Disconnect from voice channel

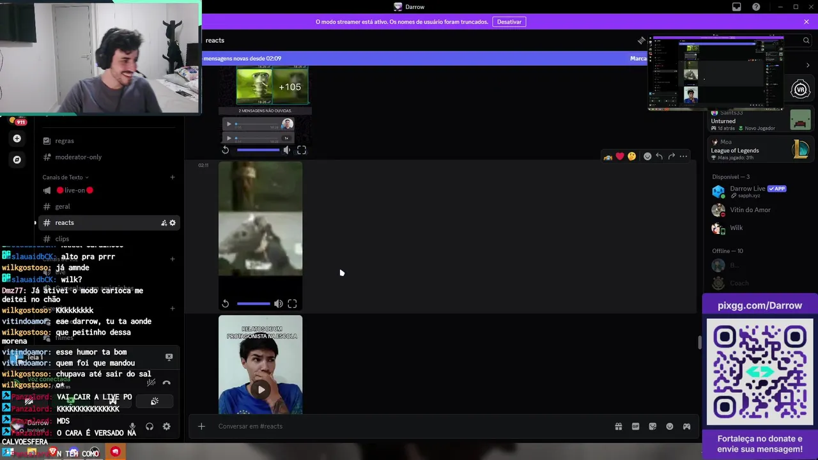[167, 383]
